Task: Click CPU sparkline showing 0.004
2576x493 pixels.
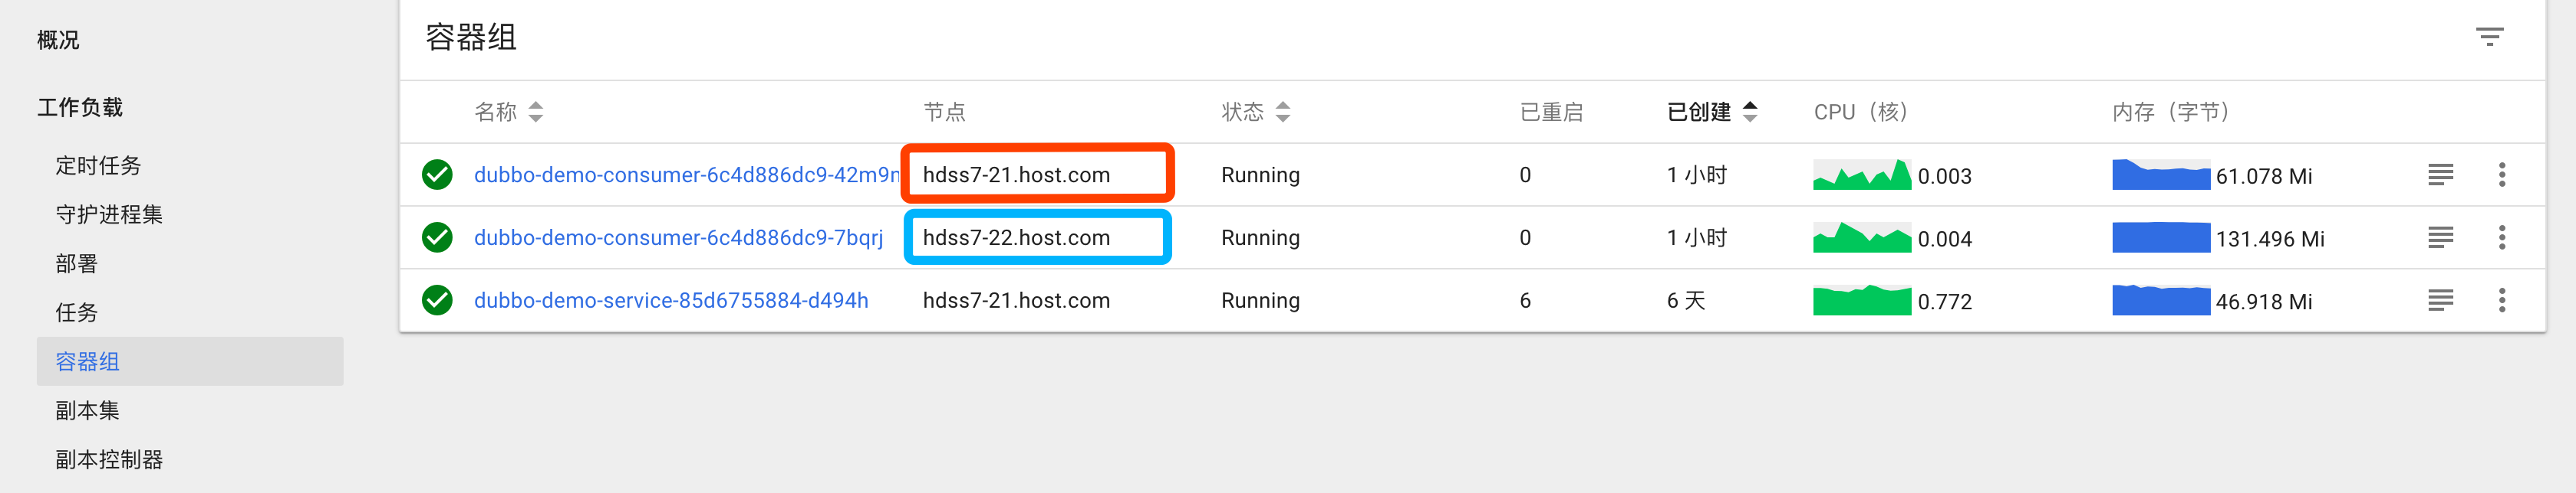Action: click(1862, 237)
